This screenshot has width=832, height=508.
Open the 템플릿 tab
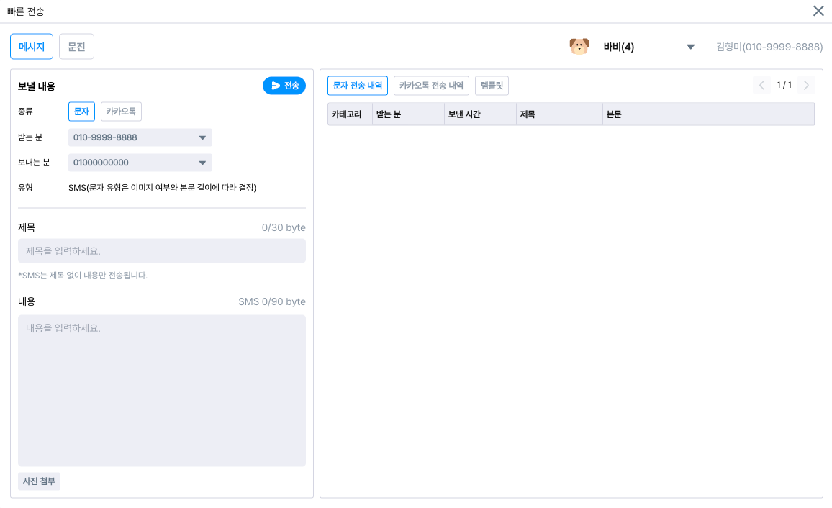(x=492, y=86)
